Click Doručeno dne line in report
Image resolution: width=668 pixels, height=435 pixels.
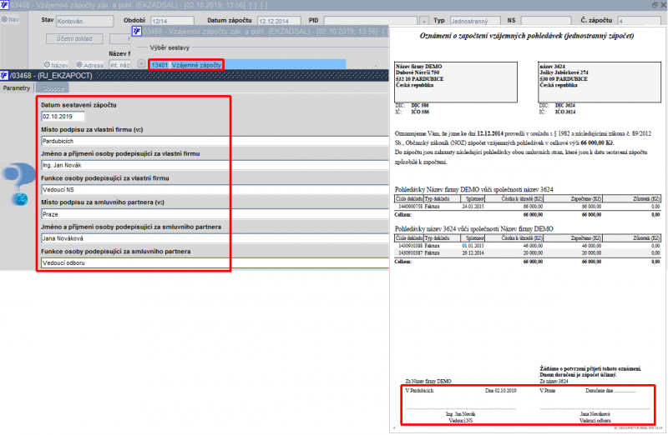610,391
